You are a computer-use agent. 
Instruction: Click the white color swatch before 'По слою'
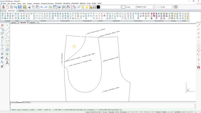[x=123, y=7]
